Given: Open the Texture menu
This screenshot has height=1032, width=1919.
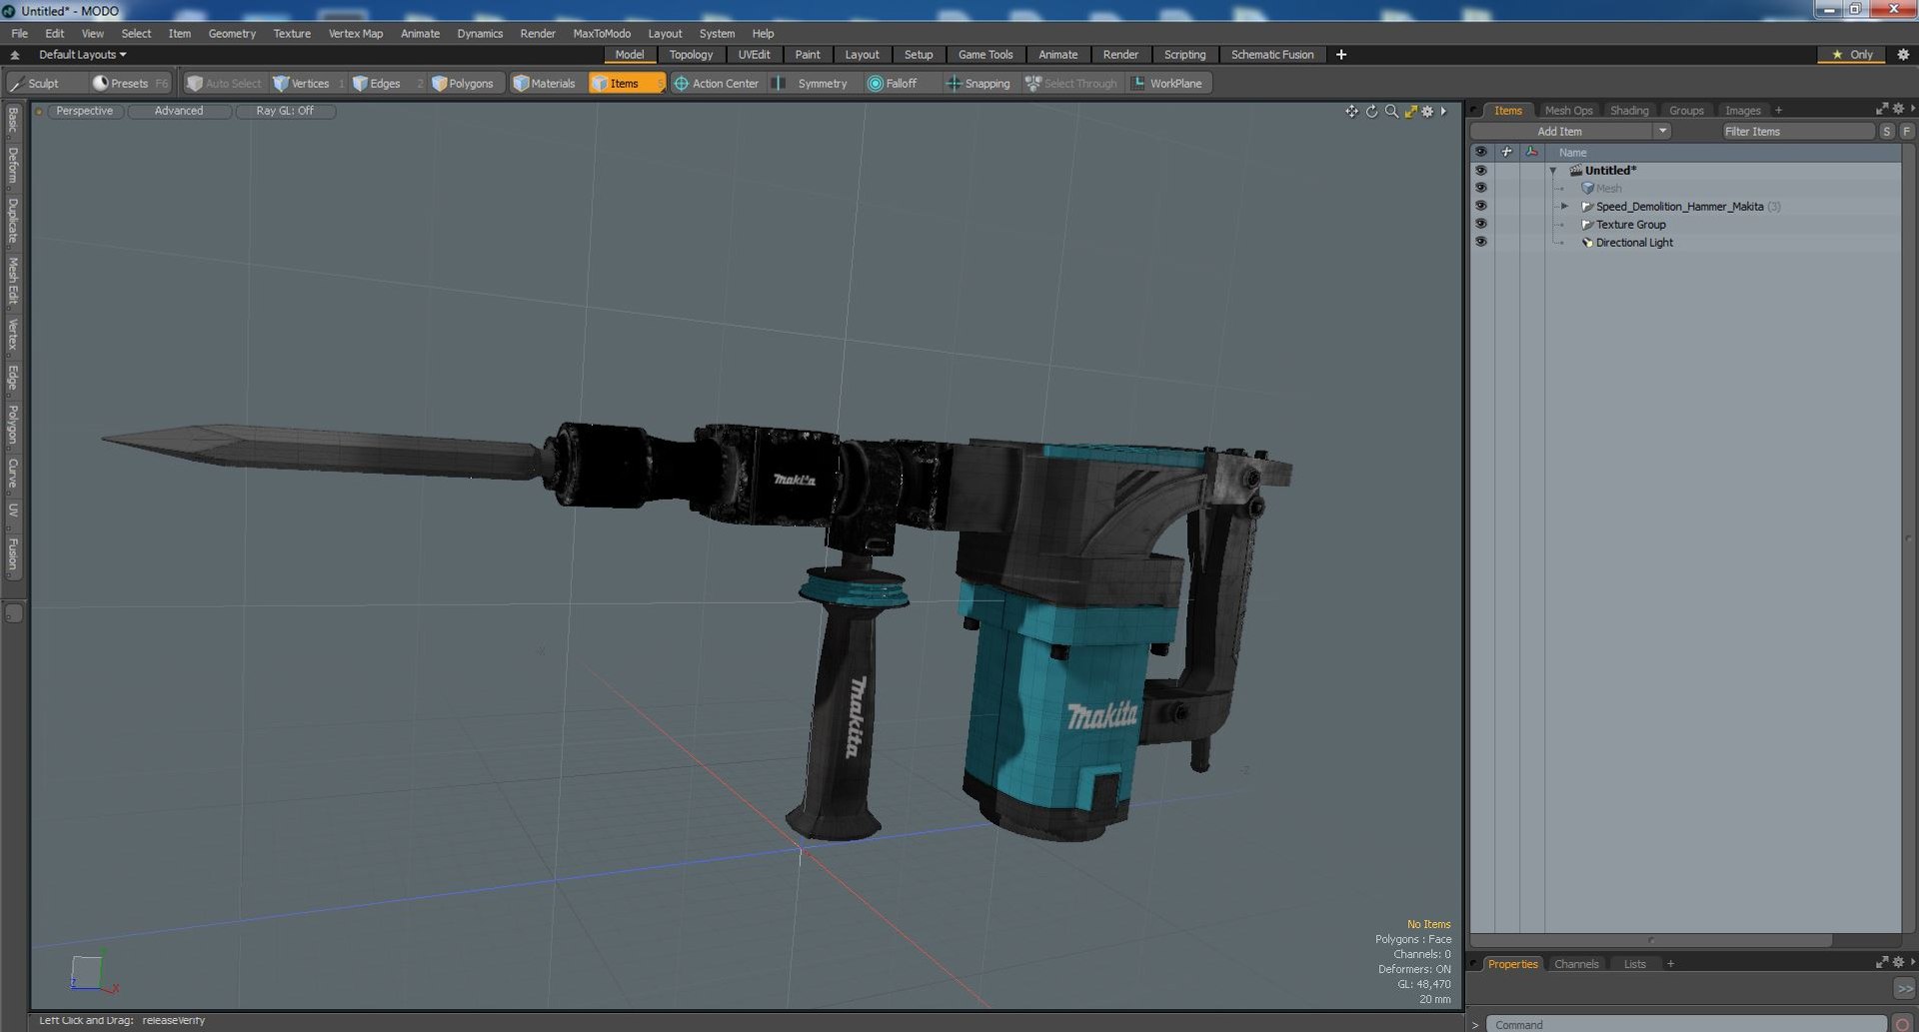Looking at the screenshot, I should [292, 33].
